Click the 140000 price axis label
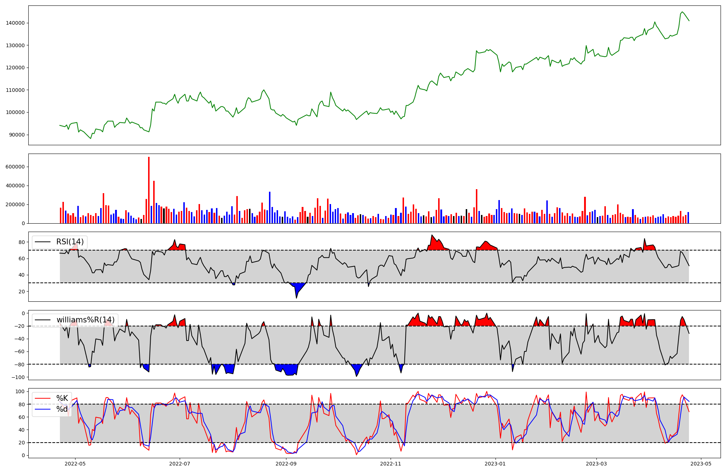Image resolution: width=726 pixels, height=472 pixels. coord(15,23)
